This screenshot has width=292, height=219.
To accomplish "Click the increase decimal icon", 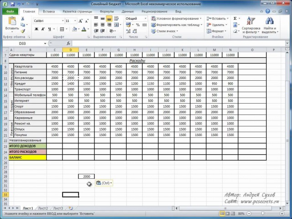I will (x=128, y=31).
